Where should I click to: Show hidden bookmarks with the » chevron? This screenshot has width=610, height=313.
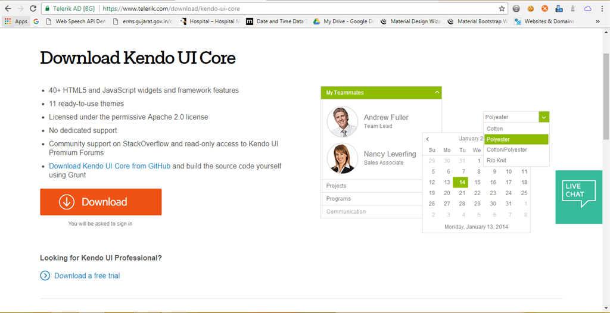click(x=597, y=21)
